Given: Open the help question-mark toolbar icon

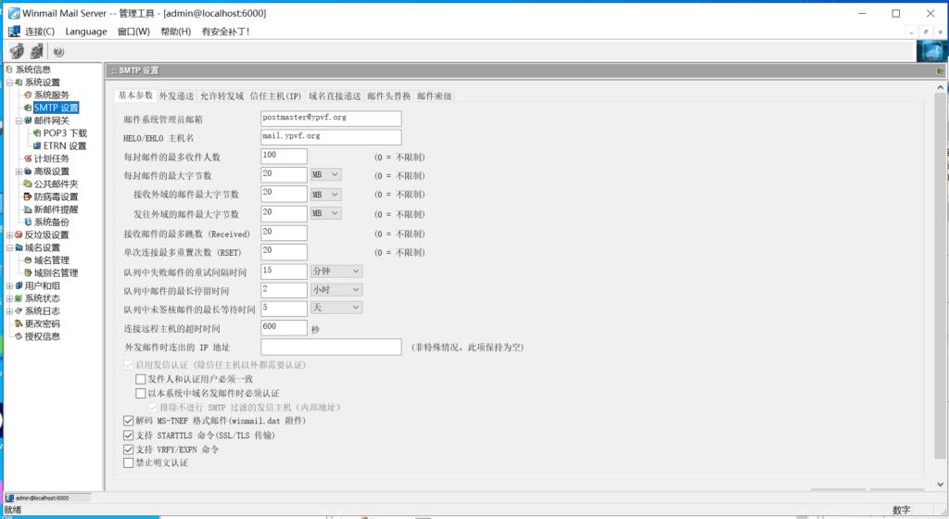Looking at the screenshot, I should click(x=58, y=52).
